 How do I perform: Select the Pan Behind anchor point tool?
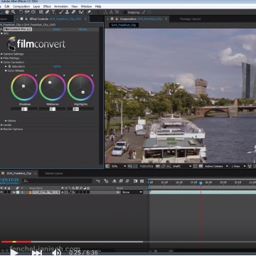pyautogui.click(x=33, y=12)
